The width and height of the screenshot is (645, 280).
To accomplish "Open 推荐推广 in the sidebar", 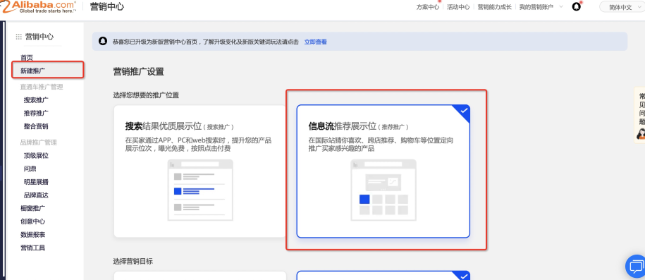I will tap(36, 113).
